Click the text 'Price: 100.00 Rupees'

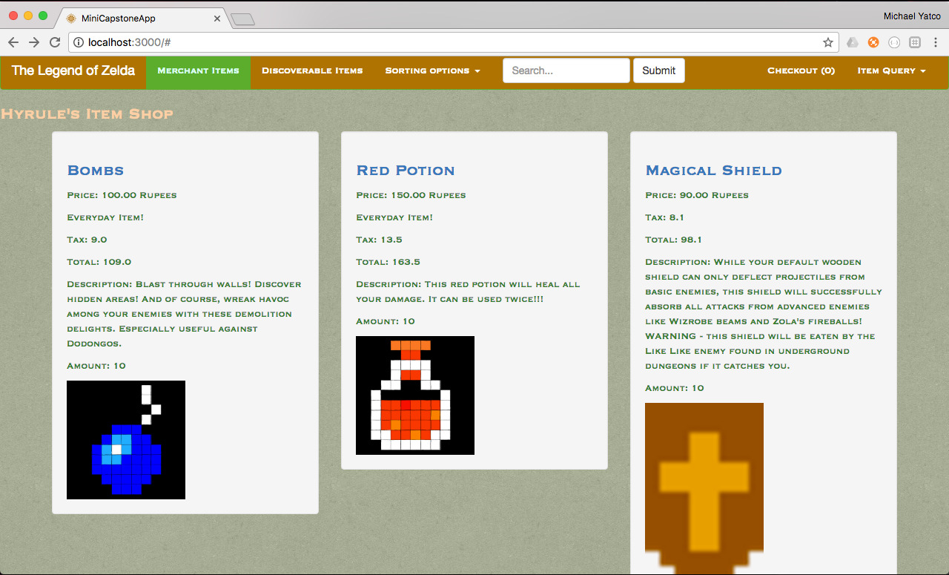(x=122, y=196)
